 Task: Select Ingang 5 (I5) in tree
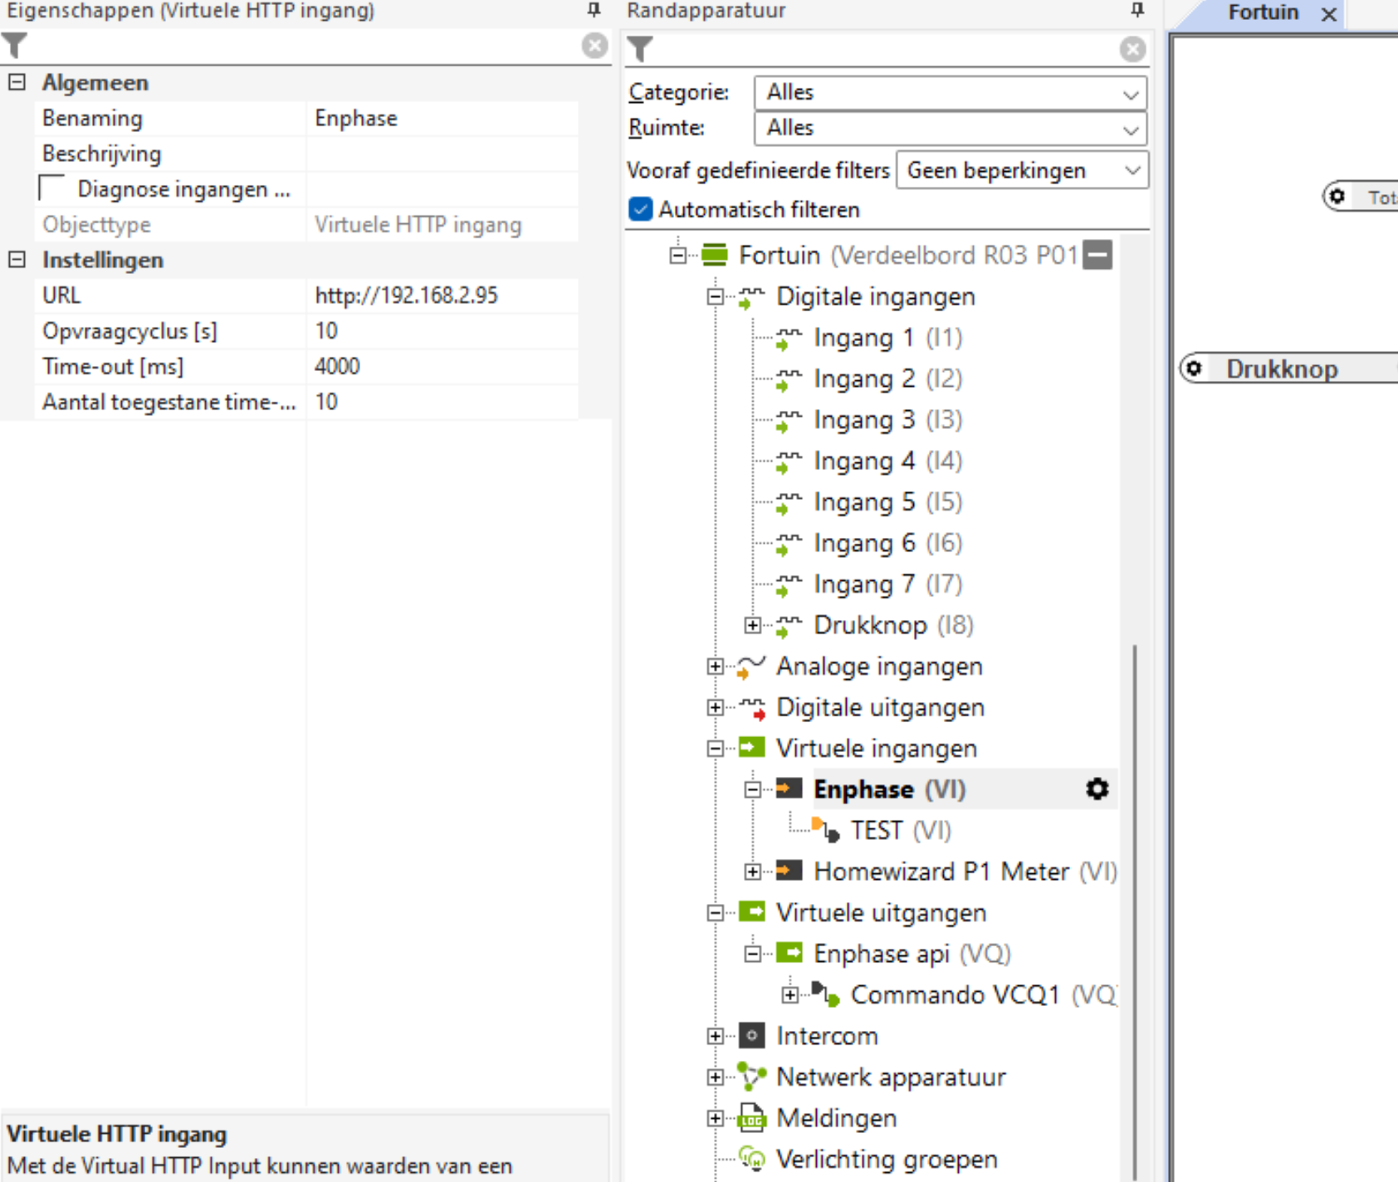point(887,502)
